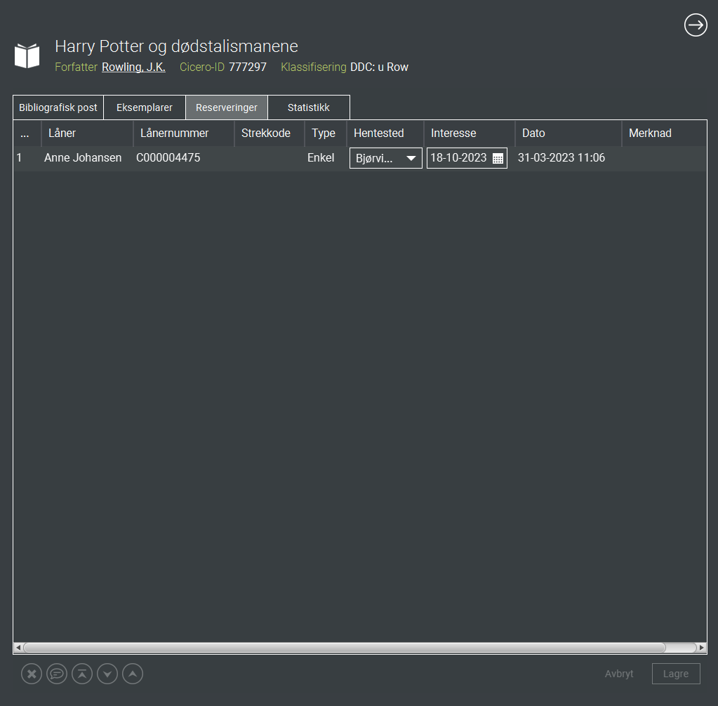718x706 pixels.
Task: Click title Harry Potter og dødstalismanene
Action: pyautogui.click(x=176, y=46)
